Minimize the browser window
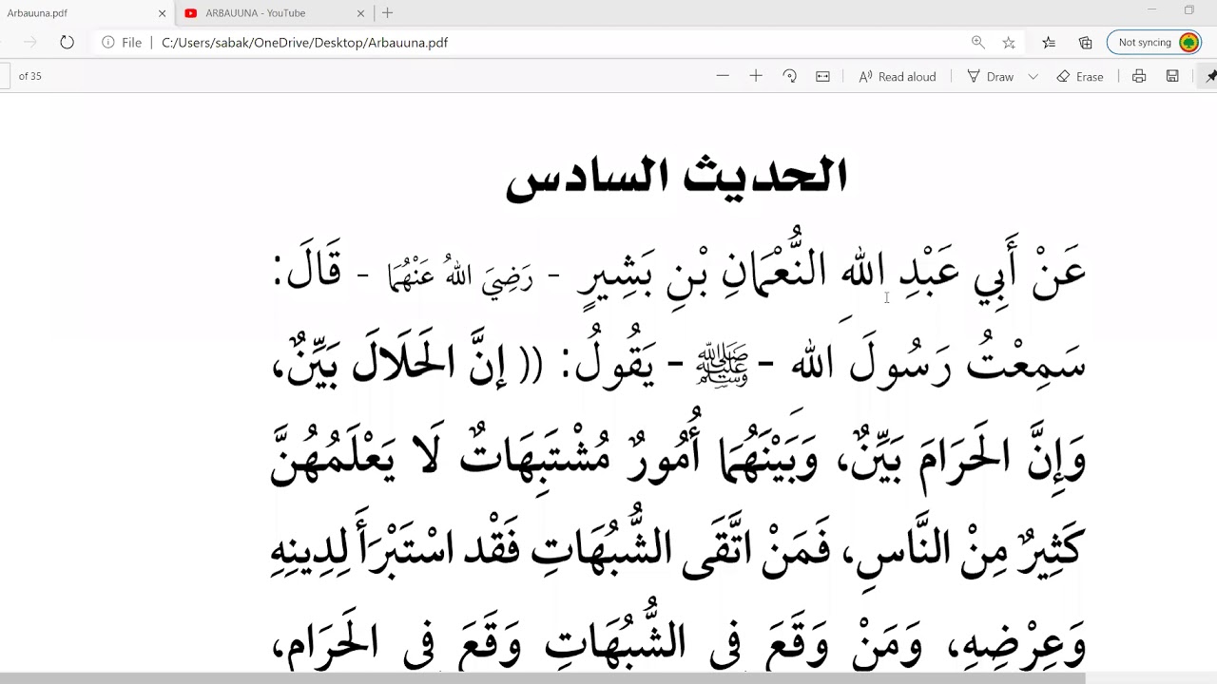 pyautogui.click(x=1151, y=10)
